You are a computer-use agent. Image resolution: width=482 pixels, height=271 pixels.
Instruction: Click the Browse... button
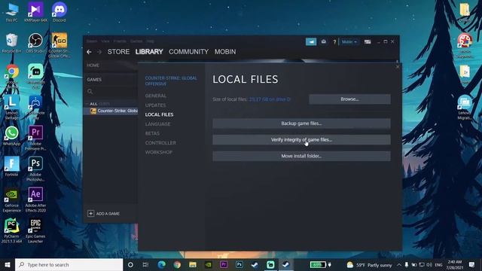349,99
